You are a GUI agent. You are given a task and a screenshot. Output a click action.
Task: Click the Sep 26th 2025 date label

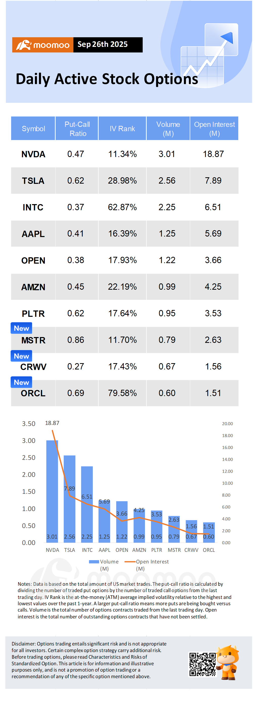pyautogui.click(x=103, y=45)
